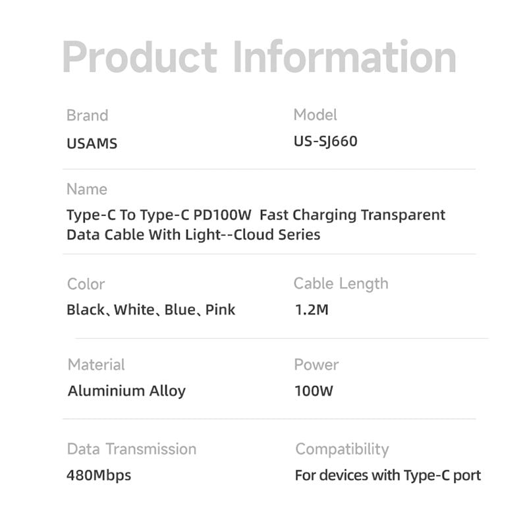
Task: Select the US-SJ660 model number
Action: click(325, 142)
